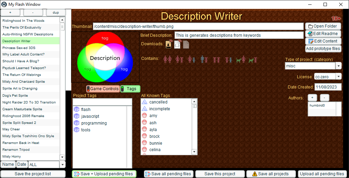Select the javascript tag in Project Tags
Viewport: 349px width, 178px height.
100,116
